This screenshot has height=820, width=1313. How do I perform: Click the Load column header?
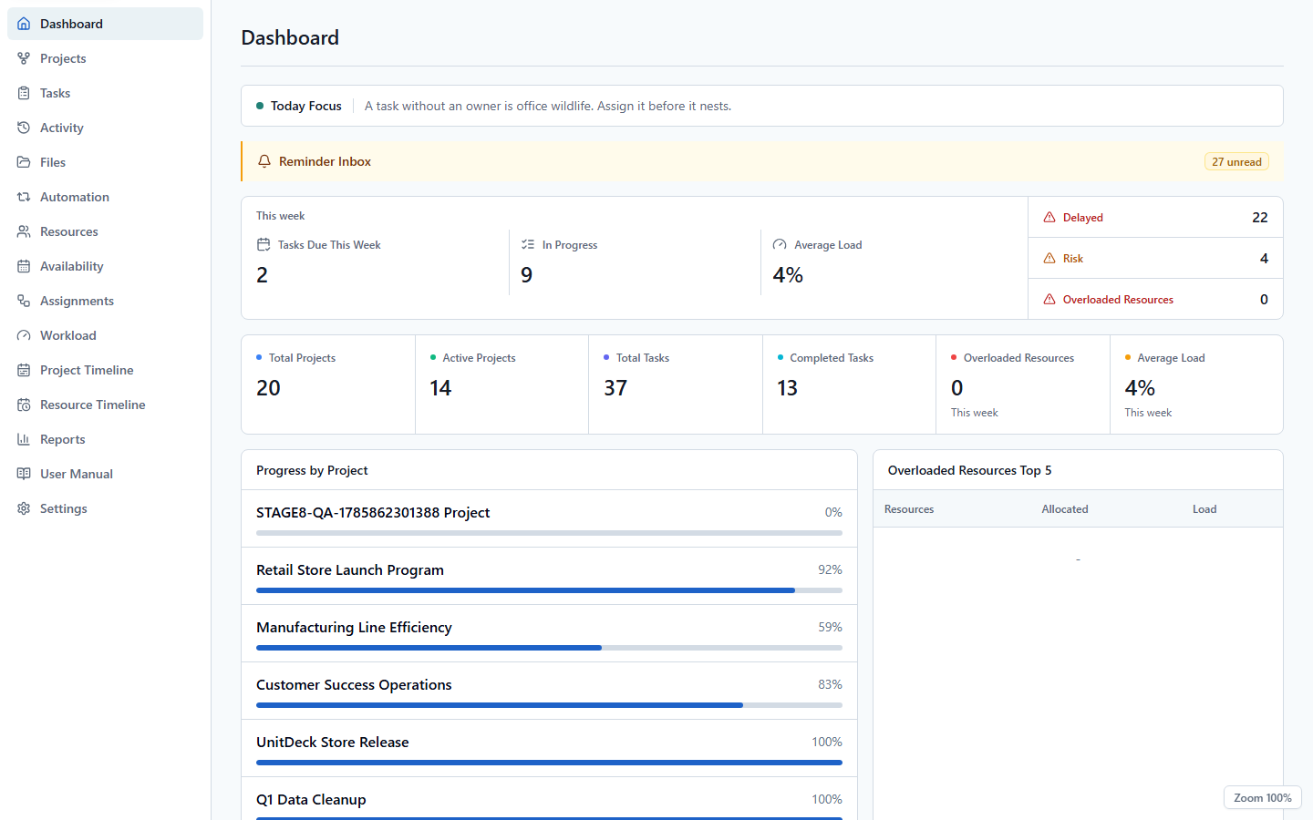[1204, 509]
